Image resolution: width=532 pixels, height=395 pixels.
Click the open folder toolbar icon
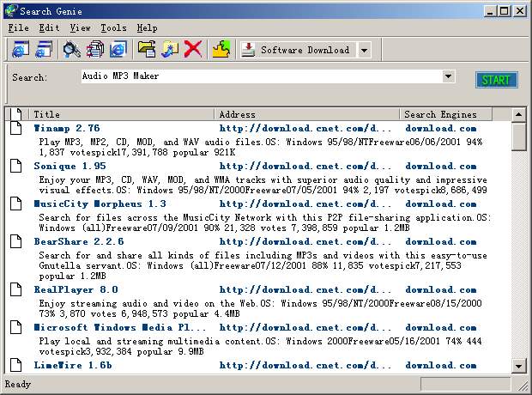pyautogui.click(x=147, y=49)
